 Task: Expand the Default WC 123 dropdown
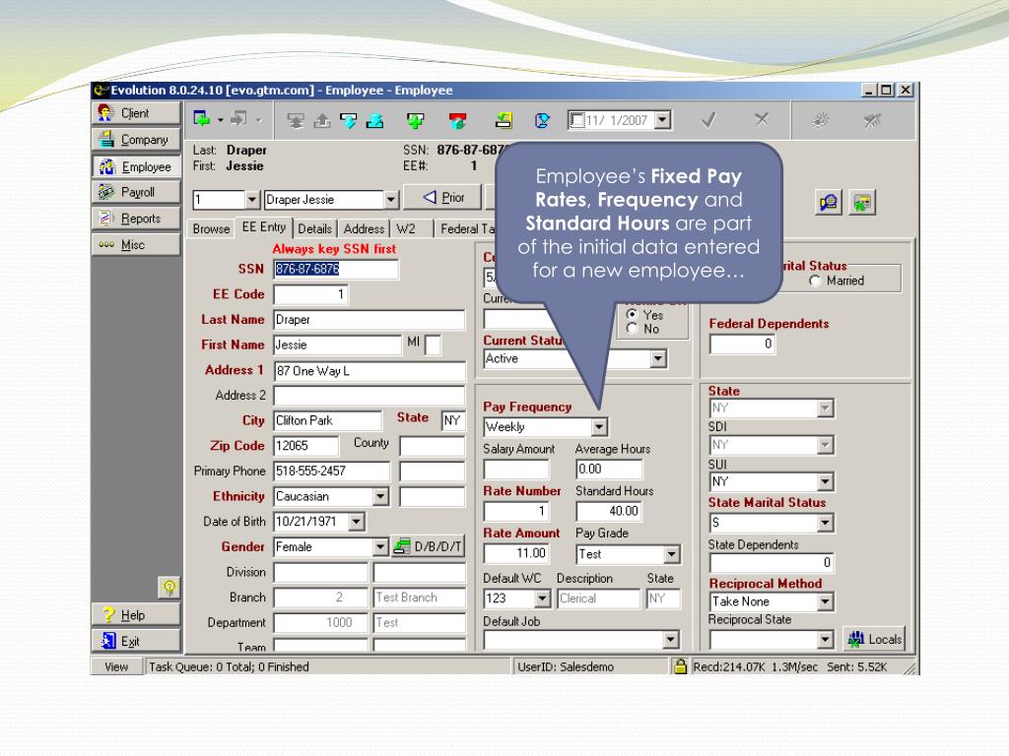click(543, 598)
